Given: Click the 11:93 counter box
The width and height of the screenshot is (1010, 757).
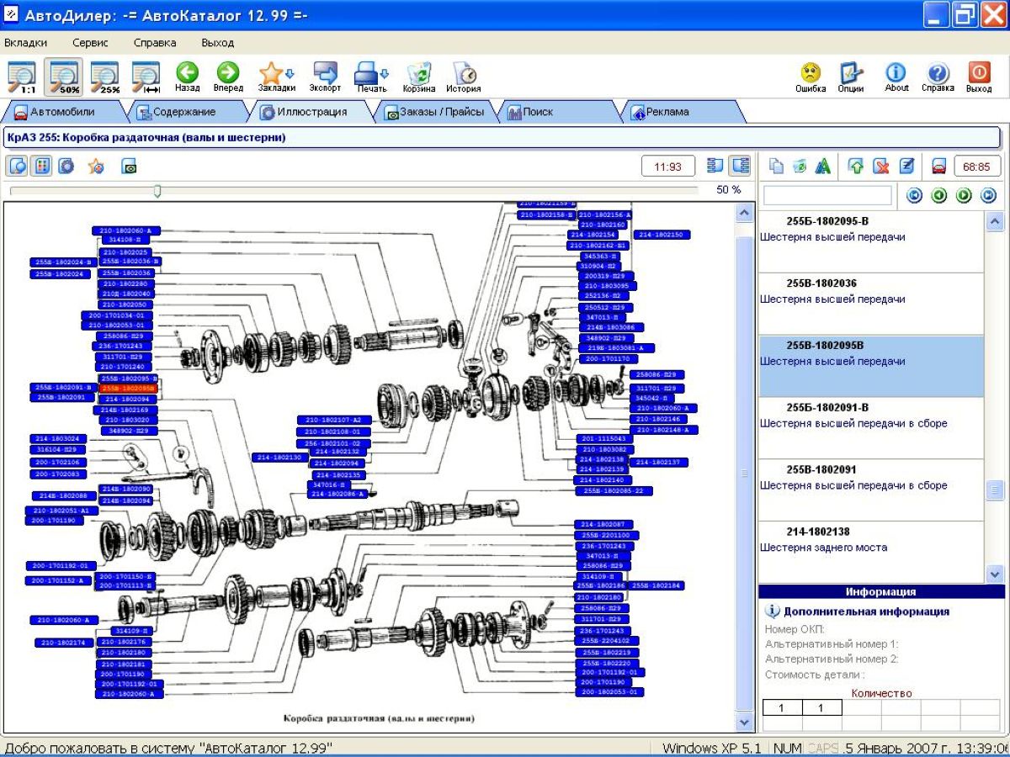Looking at the screenshot, I should click(668, 167).
